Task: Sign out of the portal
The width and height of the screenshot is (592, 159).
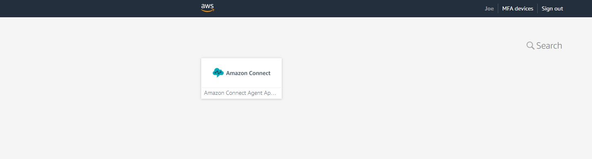Action: pos(552,8)
